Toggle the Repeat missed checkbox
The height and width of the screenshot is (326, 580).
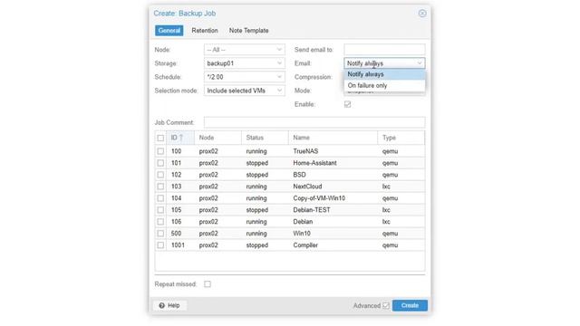pyautogui.click(x=208, y=284)
